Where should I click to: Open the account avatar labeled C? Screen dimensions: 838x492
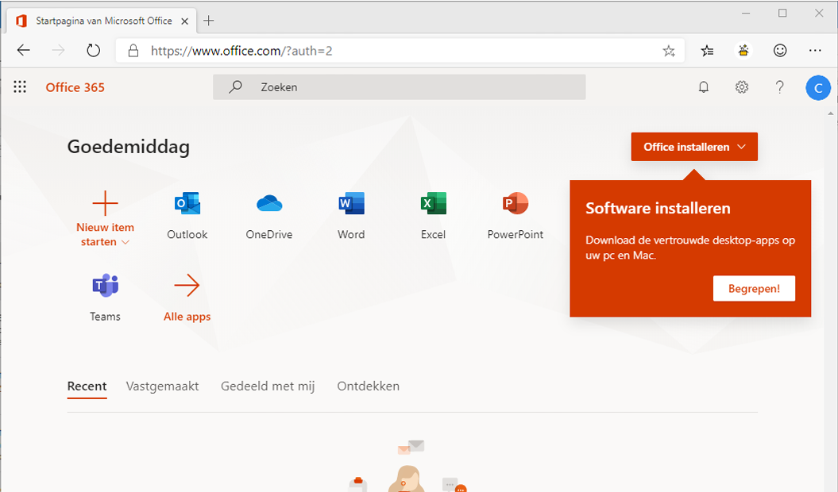coord(818,87)
